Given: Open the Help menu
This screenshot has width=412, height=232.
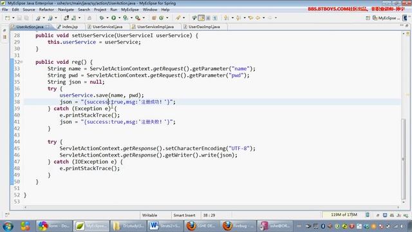Looking at the screenshot, I should point(165,10).
